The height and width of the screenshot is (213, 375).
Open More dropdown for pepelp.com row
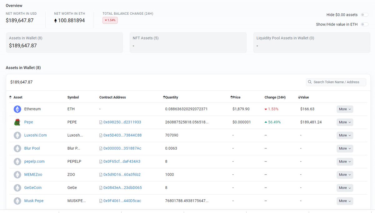345,162
